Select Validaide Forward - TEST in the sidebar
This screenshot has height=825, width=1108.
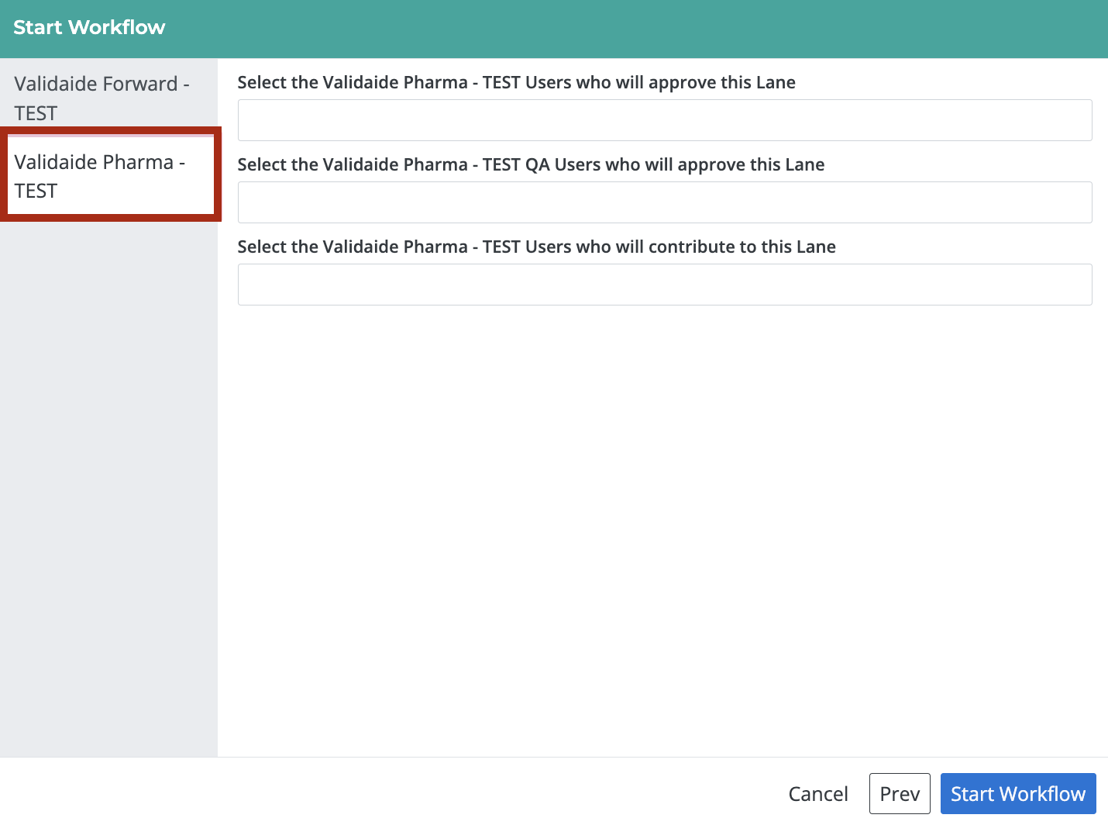(102, 98)
